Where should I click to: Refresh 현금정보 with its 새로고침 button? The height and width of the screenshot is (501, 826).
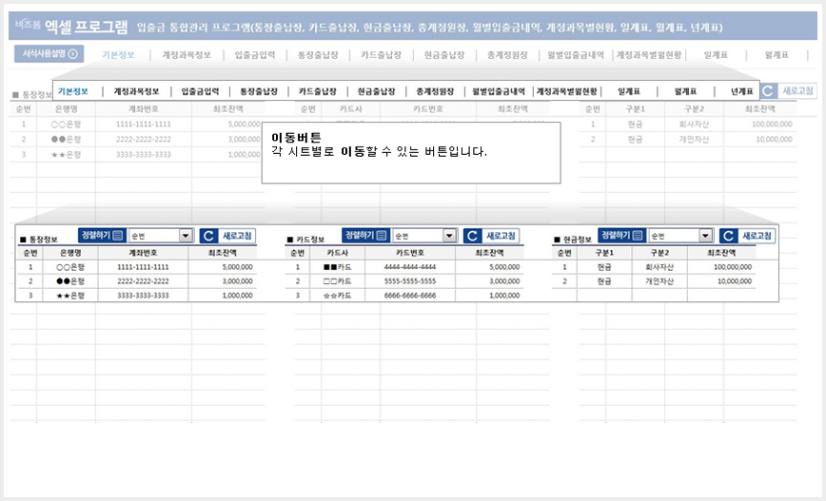click(748, 236)
